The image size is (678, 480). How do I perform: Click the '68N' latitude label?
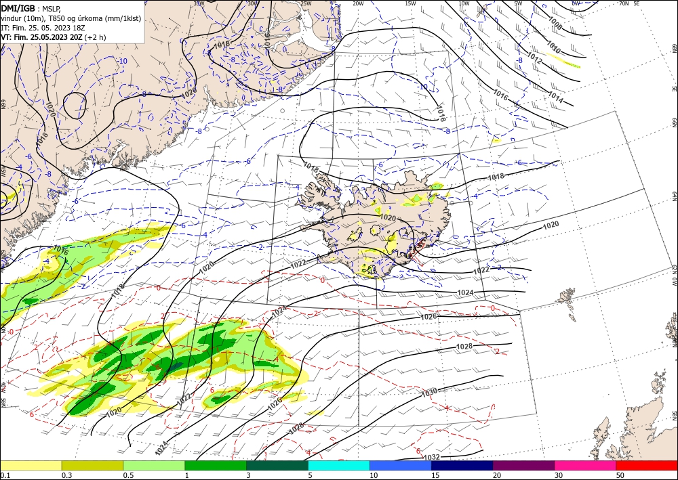click(675, 47)
